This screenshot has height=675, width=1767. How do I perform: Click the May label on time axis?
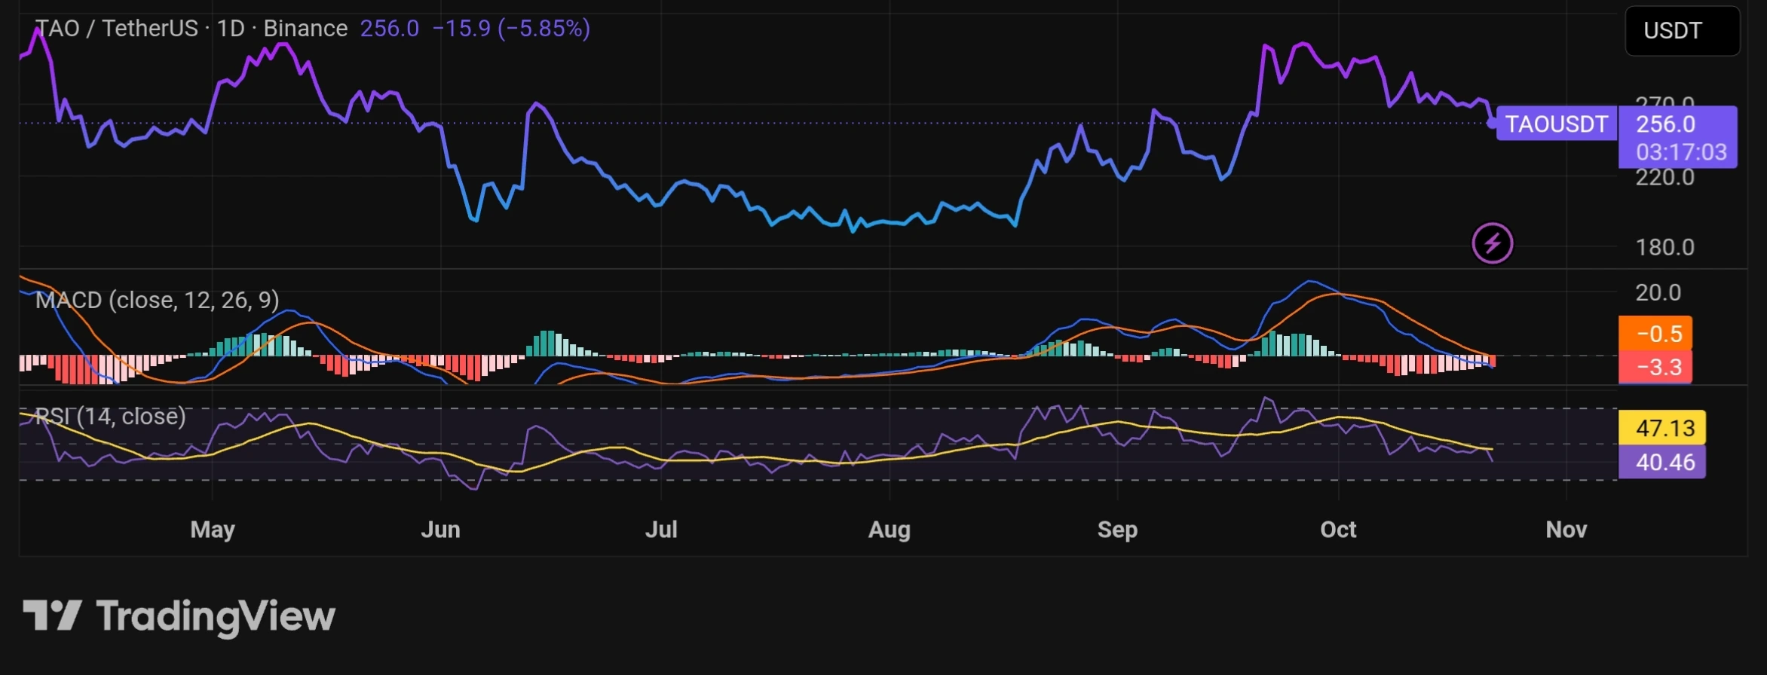[x=213, y=530]
